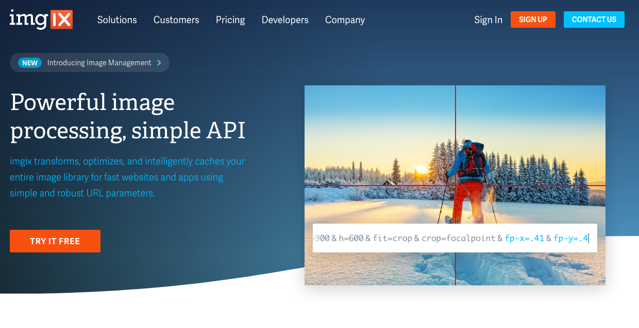
Task: Open the Company menu
Action: coord(345,20)
